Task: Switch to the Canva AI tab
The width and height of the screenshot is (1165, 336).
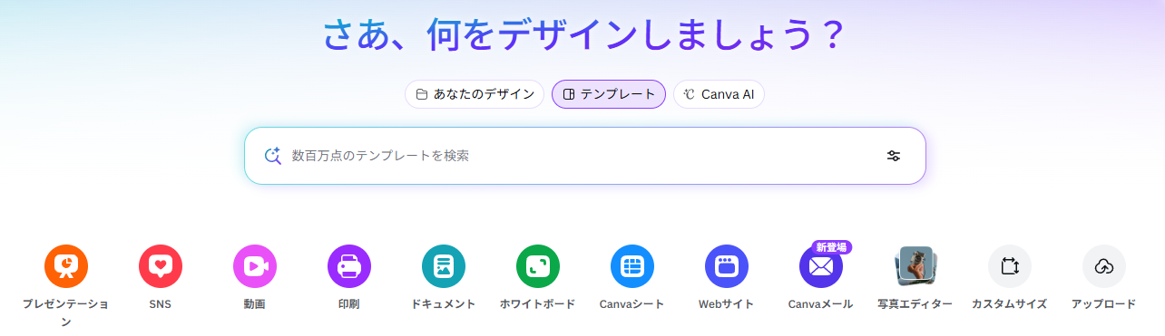Action: point(719,94)
